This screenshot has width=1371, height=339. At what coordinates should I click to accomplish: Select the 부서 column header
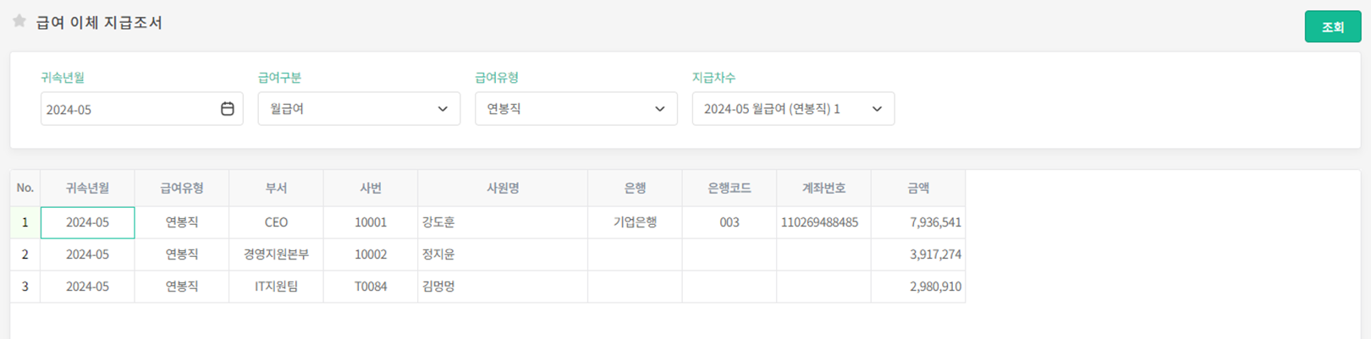pos(276,189)
